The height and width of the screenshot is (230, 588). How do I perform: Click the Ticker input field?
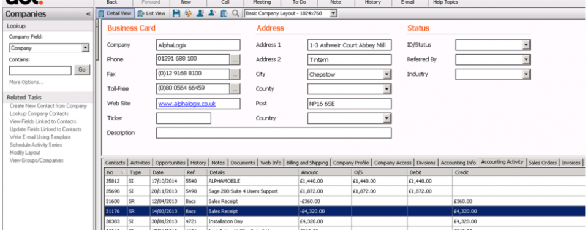[x=184, y=118]
